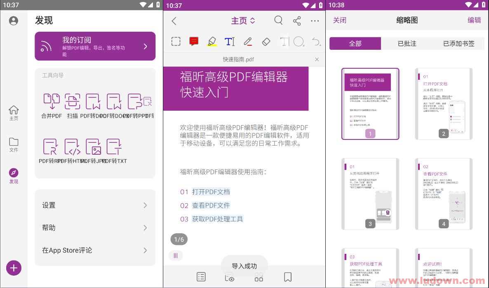Open 我的订阅 subscription banner
Viewport: 489px width, 288px height.
pyautogui.click(x=95, y=46)
